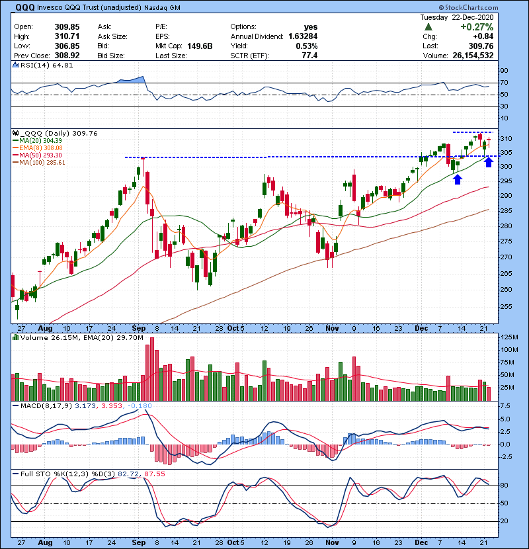529x549 pixels.
Task: Click the "MACD(8,17,9)" indicator label
Action: click(46, 406)
